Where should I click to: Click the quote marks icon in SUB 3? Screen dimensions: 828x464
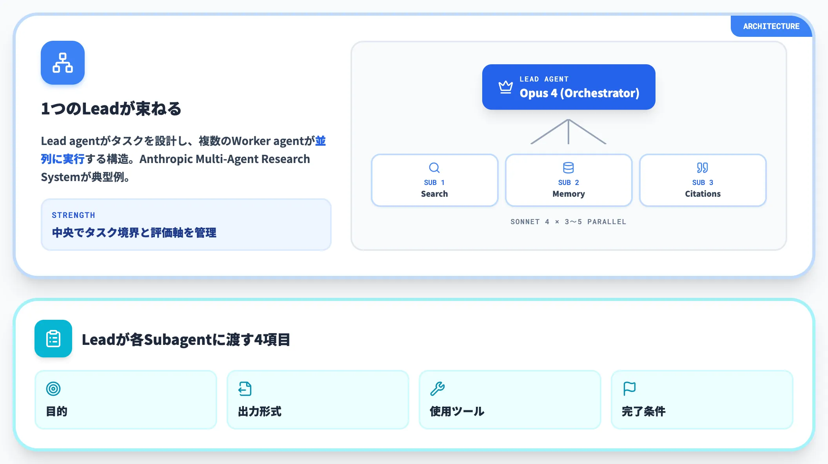tap(703, 168)
